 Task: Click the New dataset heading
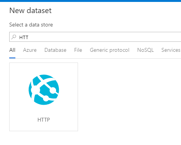(30, 10)
